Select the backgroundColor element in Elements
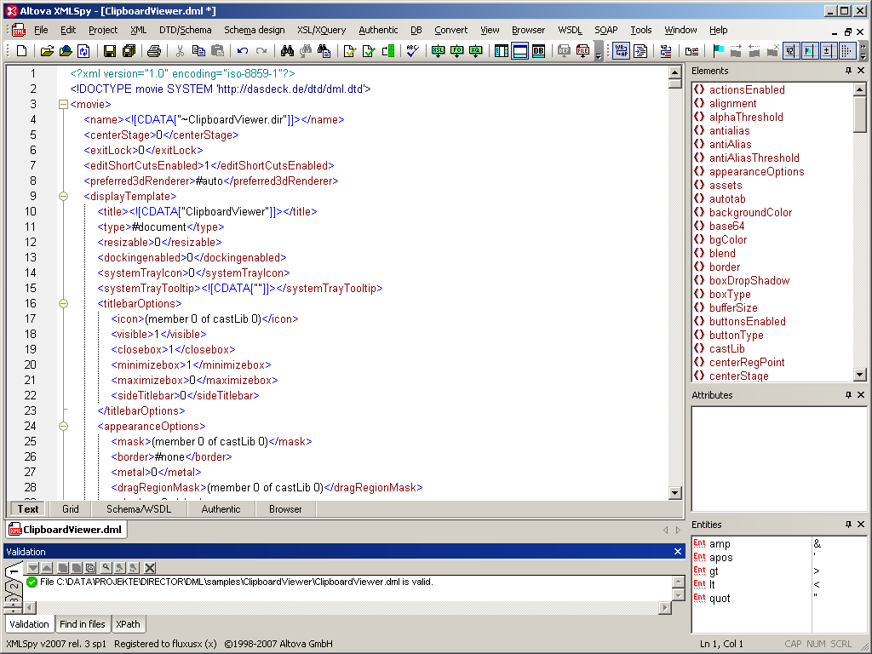The image size is (872, 654). [750, 212]
